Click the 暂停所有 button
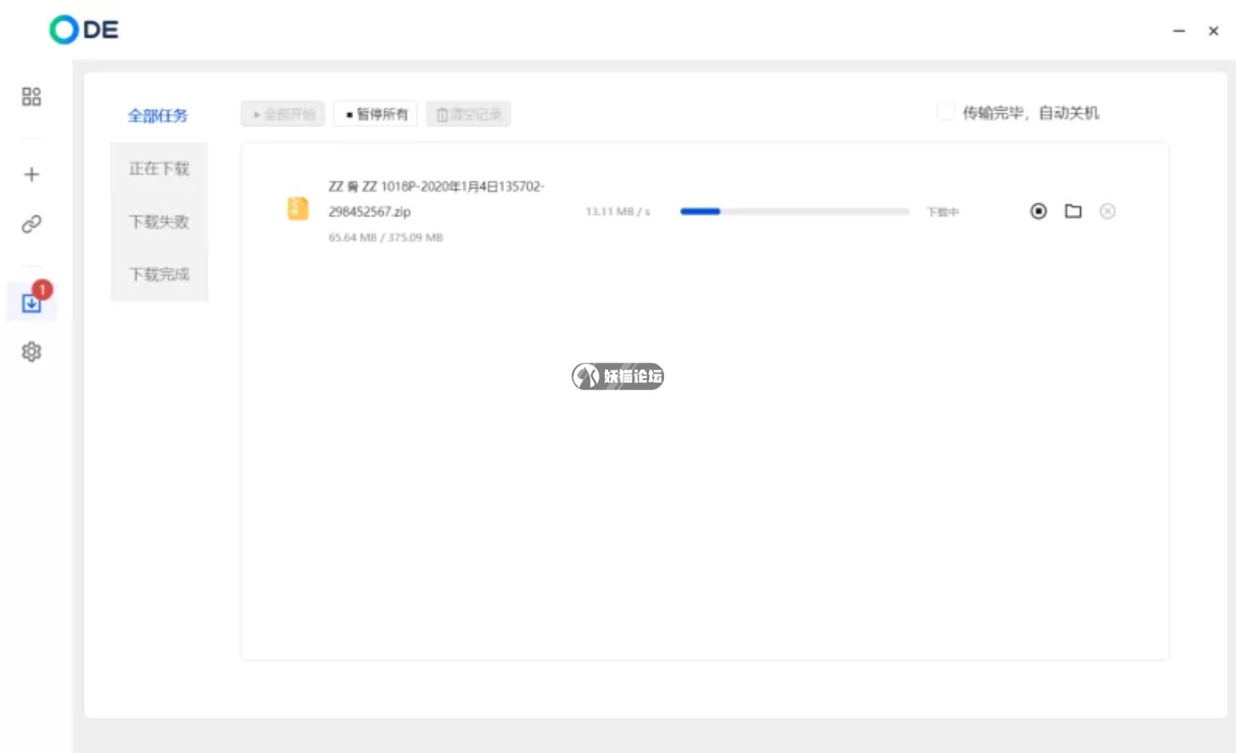The height and width of the screenshot is (753, 1236). click(x=375, y=114)
